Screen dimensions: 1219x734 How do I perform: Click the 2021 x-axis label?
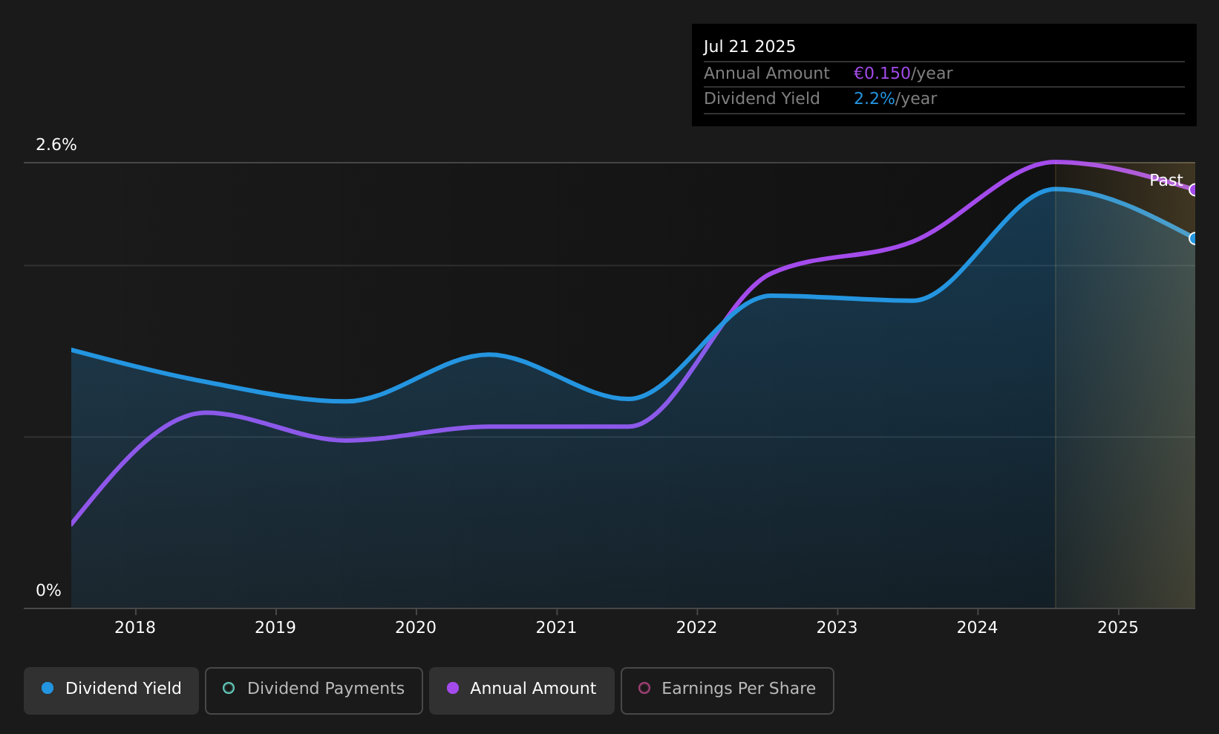[x=556, y=628]
